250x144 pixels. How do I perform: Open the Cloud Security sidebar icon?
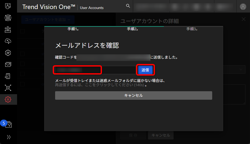click(8, 41)
